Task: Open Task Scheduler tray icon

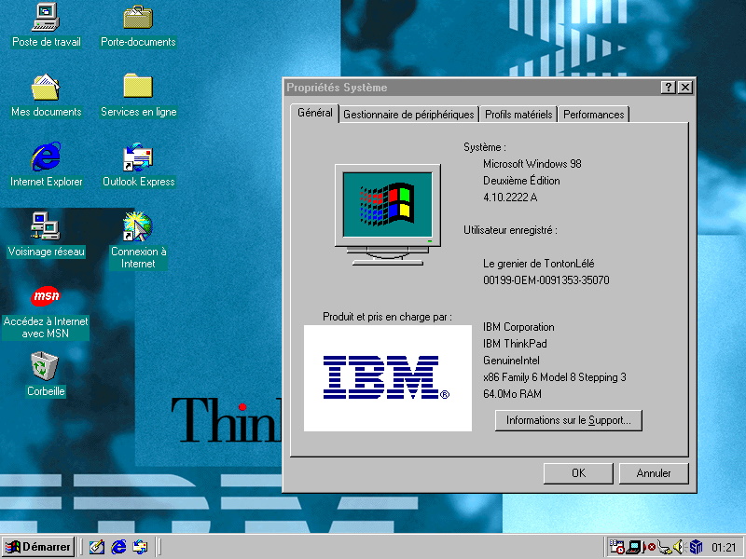Action: click(616, 547)
